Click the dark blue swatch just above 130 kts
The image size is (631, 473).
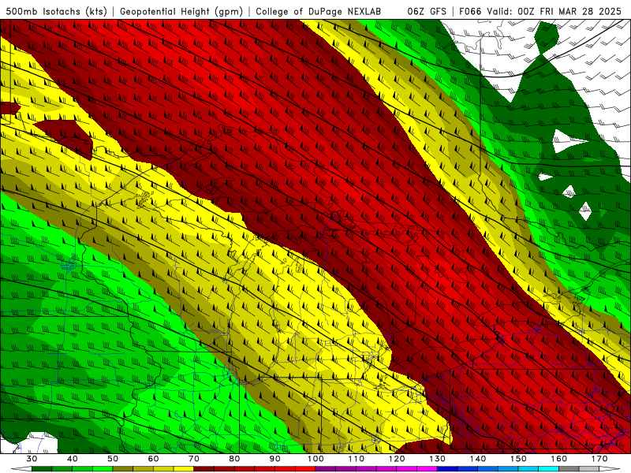447,469
